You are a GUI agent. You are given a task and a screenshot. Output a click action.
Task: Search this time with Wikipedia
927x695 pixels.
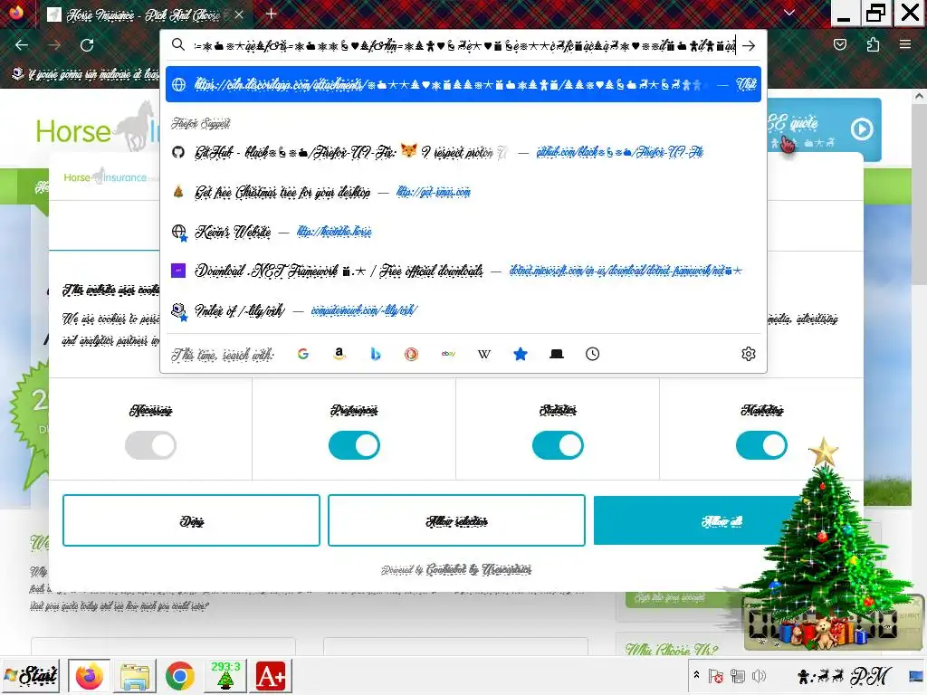click(484, 354)
